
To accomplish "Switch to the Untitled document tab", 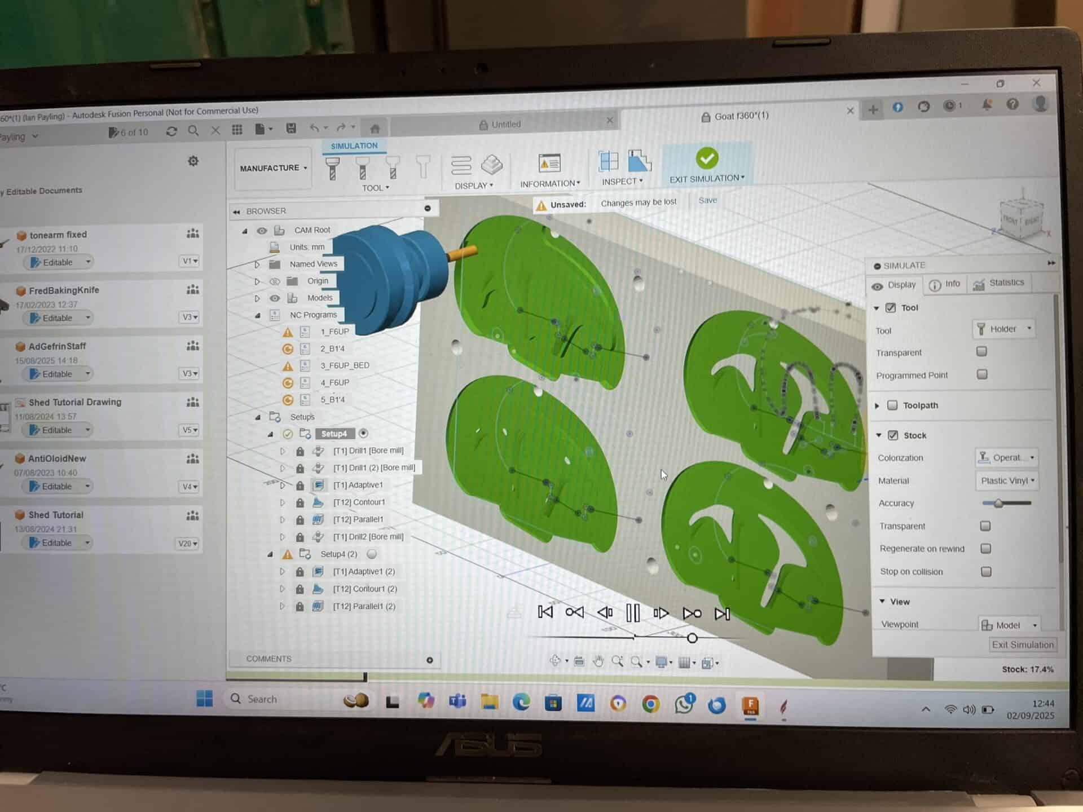I will click(500, 124).
